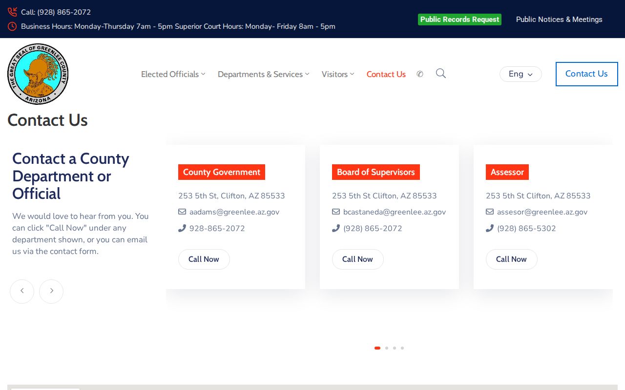Open Departments & Services dropdown
The width and height of the screenshot is (625, 390).
pos(264,74)
